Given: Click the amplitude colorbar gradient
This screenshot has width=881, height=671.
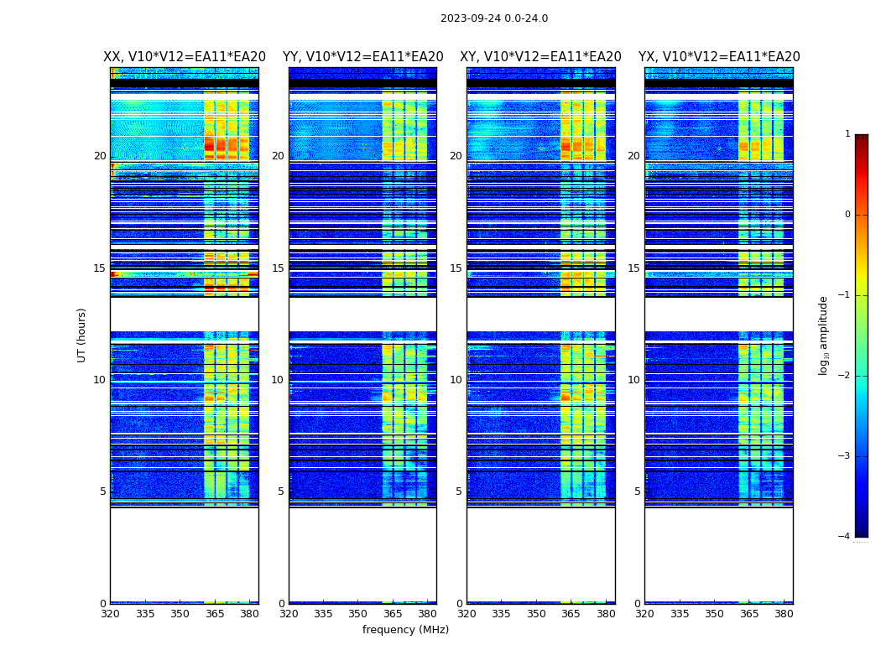Looking at the screenshot, I should coord(861,335).
